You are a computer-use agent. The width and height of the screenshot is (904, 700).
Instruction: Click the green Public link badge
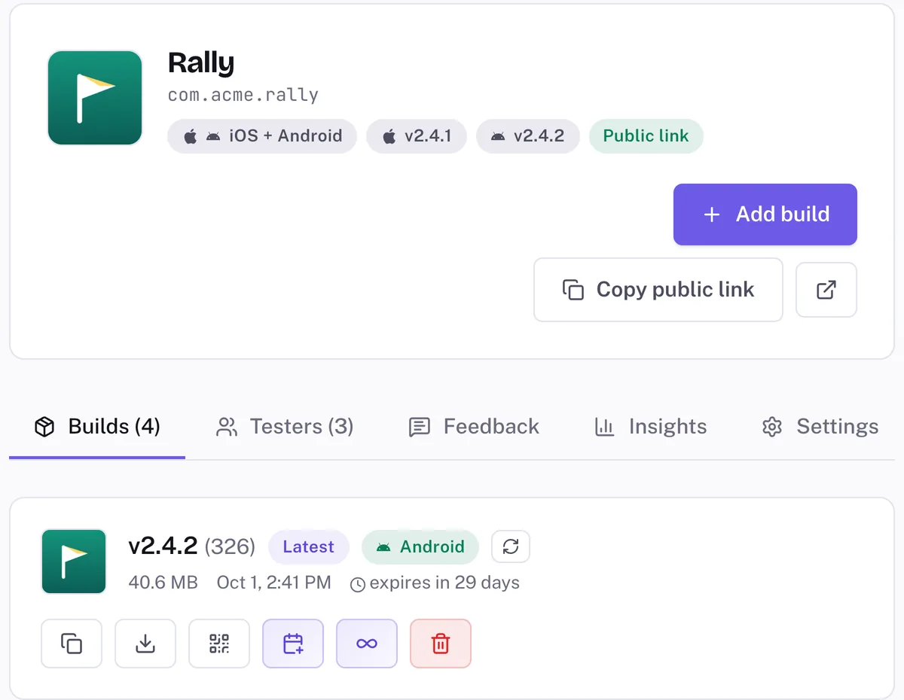(646, 136)
